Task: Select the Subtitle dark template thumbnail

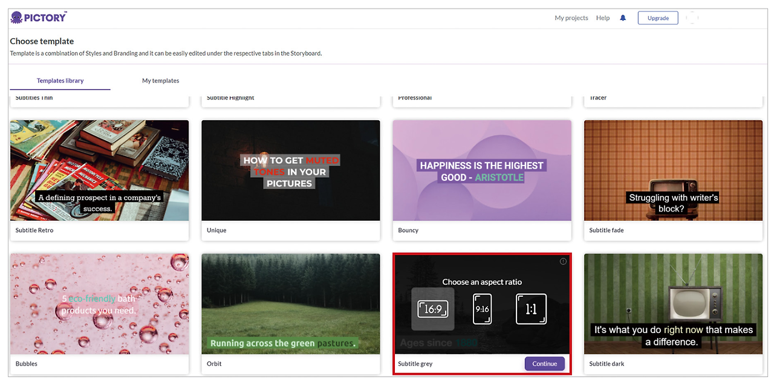Action: (673, 304)
